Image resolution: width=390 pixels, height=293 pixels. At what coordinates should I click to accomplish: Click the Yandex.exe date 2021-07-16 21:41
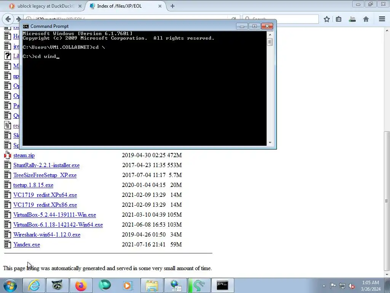coord(144,245)
